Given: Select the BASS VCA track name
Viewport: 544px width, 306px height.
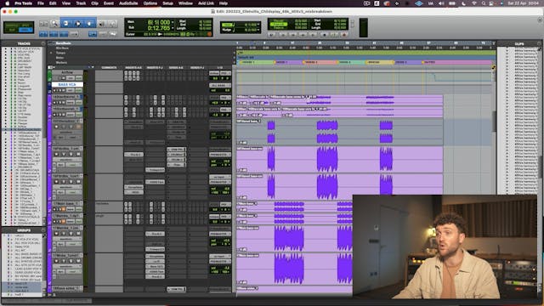Looking at the screenshot, I should (x=67, y=84).
